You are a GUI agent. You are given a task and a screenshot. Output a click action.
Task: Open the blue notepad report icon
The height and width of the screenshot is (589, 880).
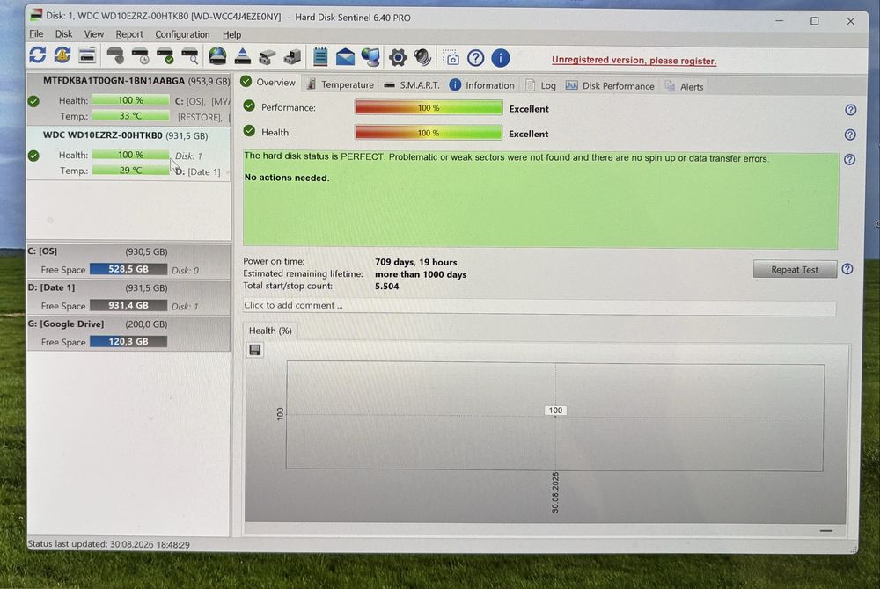point(320,56)
